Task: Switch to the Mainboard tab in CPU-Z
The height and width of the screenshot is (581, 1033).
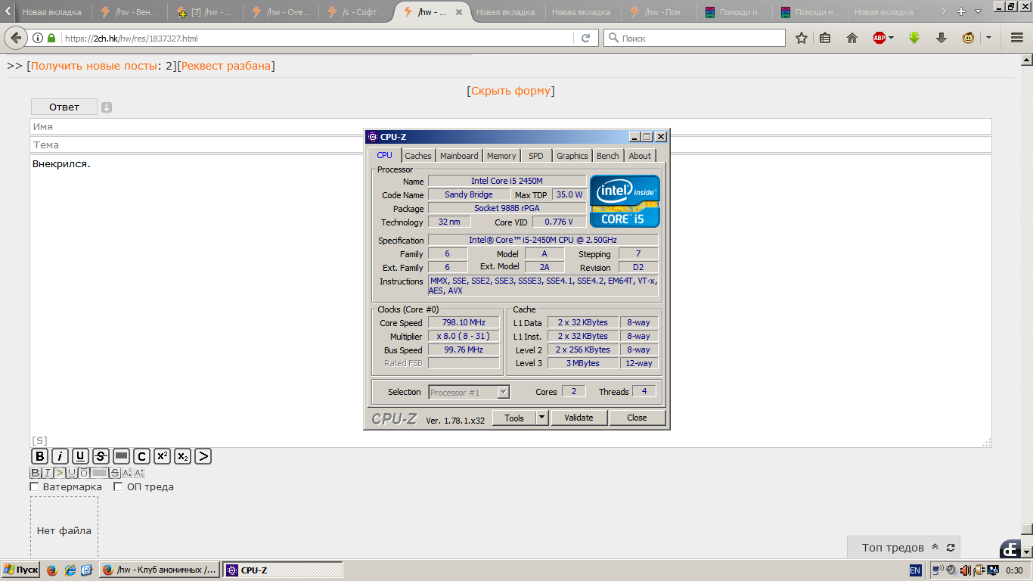Action: pos(459,156)
